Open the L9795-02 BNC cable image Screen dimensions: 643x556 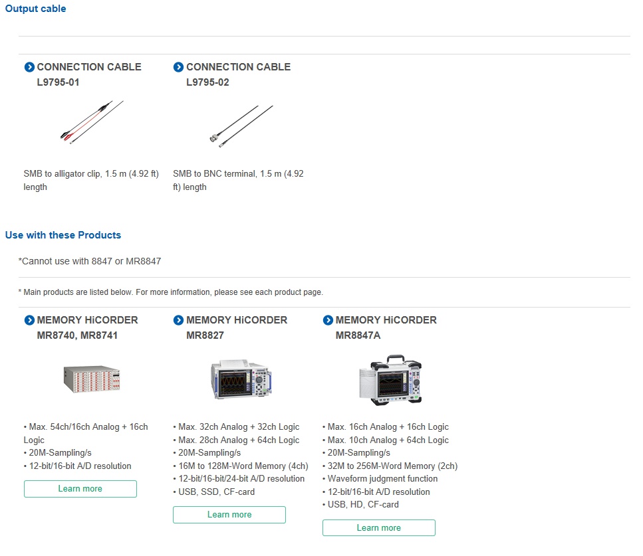tap(241, 126)
